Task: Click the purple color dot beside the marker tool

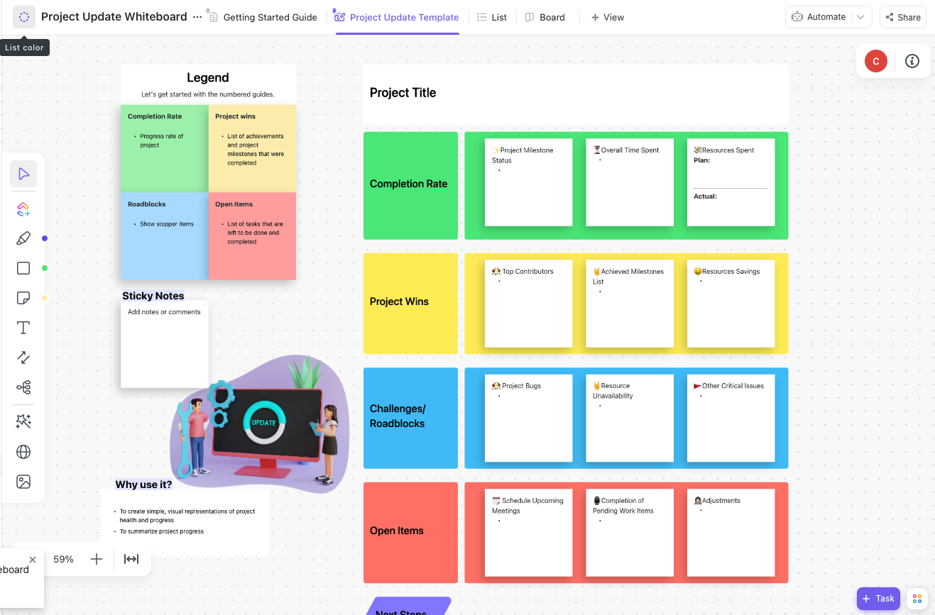Action: tap(44, 238)
